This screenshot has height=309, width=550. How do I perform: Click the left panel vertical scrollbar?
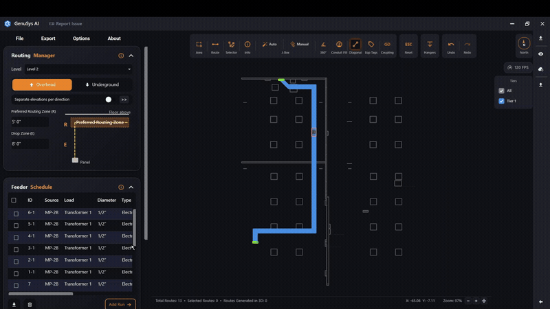(146, 143)
